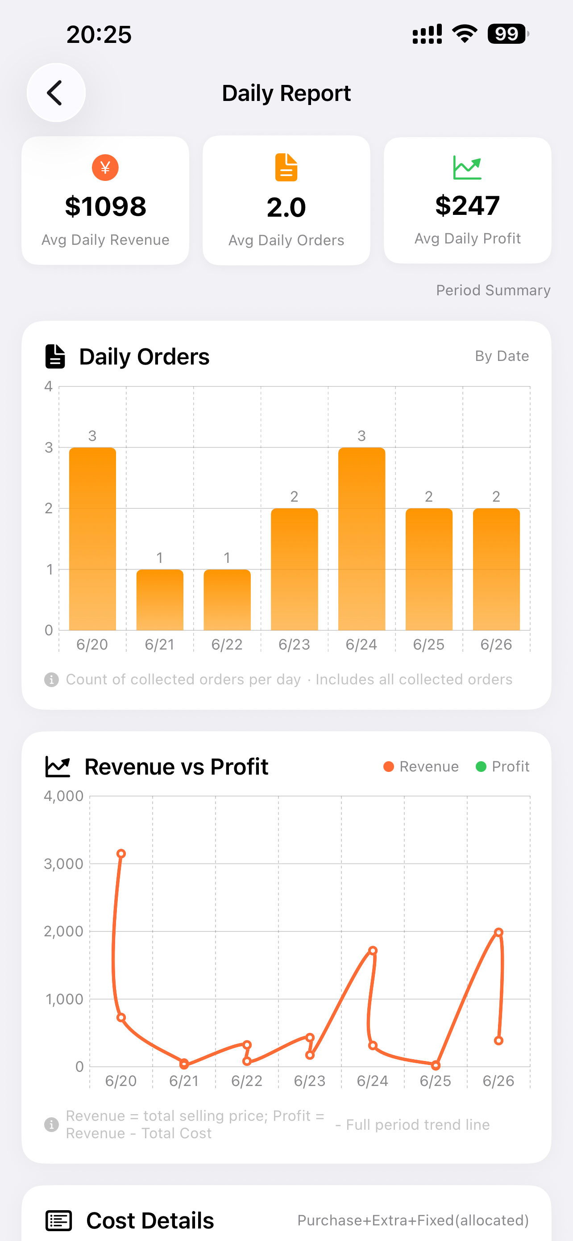Screen dimensions: 573x1241
Task: Toggle the Revenue legend series
Action: point(421,767)
